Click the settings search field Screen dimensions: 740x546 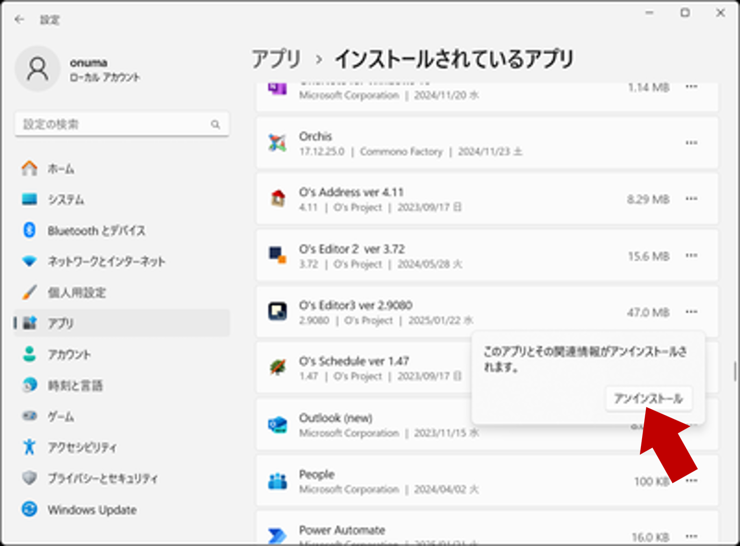click(x=122, y=124)
